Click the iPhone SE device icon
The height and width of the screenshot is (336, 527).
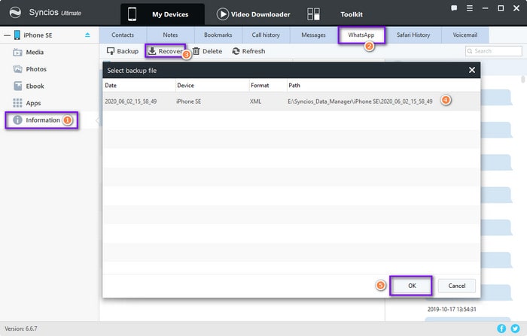pos(17,35)
